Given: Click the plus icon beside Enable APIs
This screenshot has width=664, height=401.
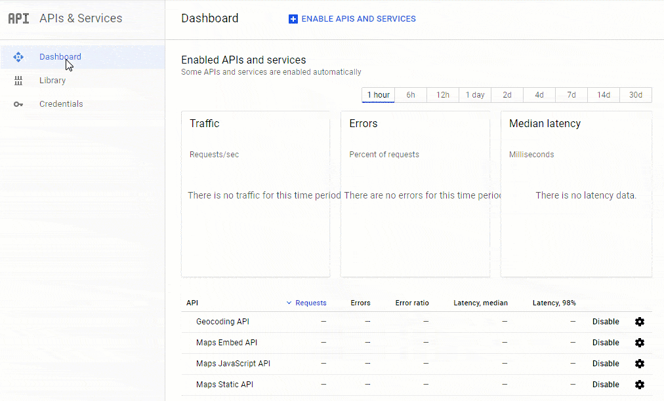Looking at the screenshot, I should click(293, 19).
